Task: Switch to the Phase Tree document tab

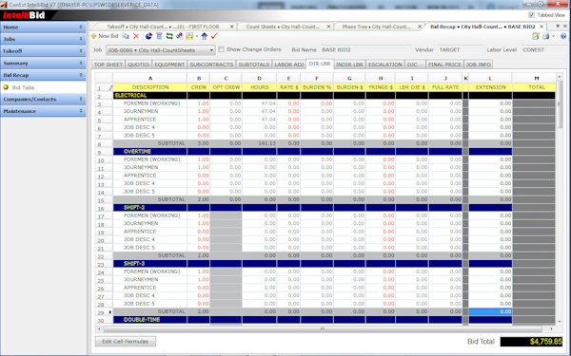Action: tap(376, 27)
